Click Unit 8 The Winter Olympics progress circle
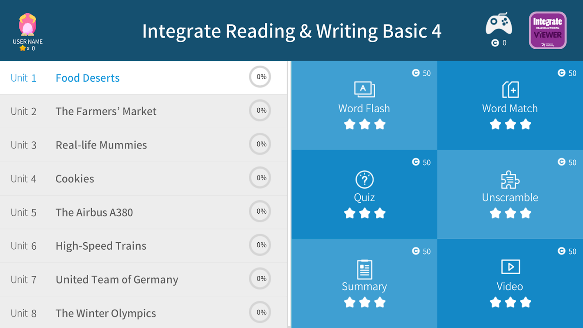The height and width of the screenshot is (328, 583). click(260, 312)
